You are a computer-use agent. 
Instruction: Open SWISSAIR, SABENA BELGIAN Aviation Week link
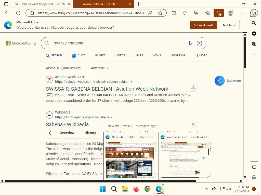coord(107,89)
